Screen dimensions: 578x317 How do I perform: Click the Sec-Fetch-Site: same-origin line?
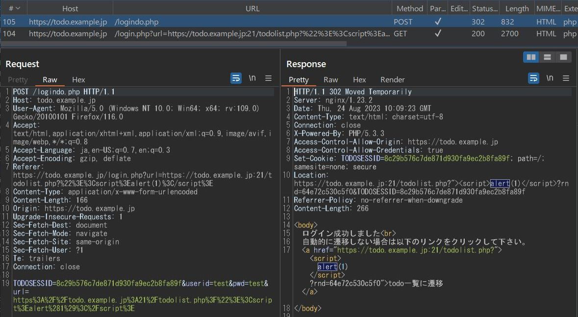66,242
